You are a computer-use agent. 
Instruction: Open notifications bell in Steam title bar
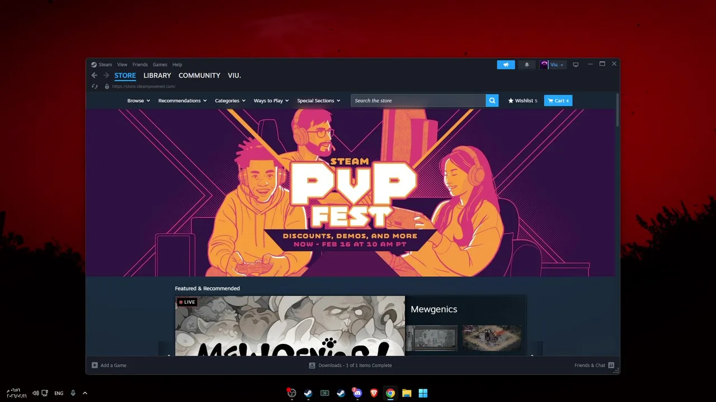pyautogui.click(x=526, y=65)
